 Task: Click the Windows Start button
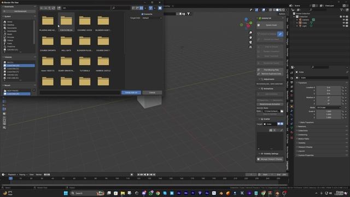[x=66, y=193]
